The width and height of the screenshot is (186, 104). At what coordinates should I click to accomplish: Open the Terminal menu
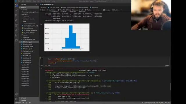click(x=48, y=1)
